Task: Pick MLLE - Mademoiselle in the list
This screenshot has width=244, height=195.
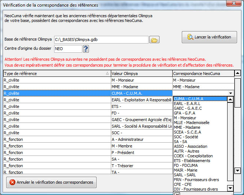Action: [200, 123]
